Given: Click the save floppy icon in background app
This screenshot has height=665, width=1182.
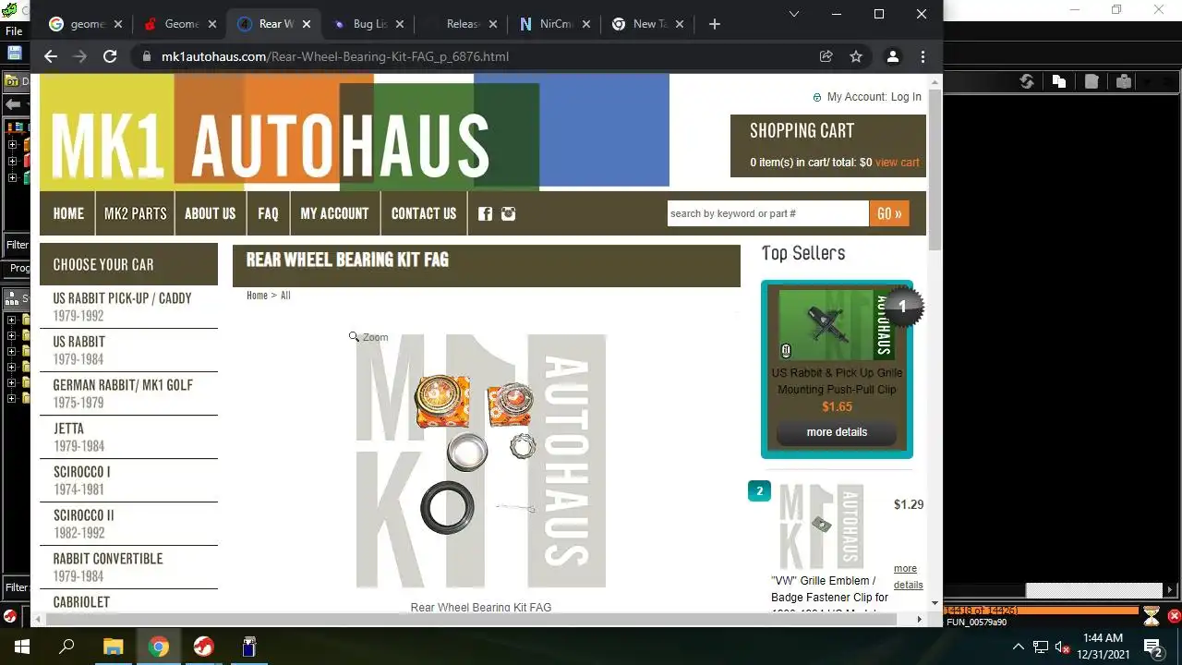Looking at the screenshot, I should point(14,54).
